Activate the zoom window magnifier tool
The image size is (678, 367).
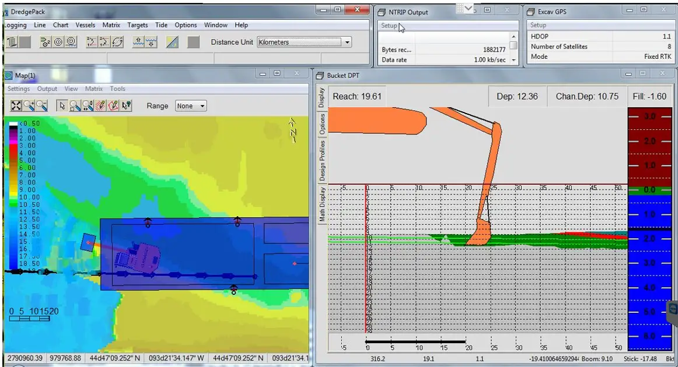75,105
